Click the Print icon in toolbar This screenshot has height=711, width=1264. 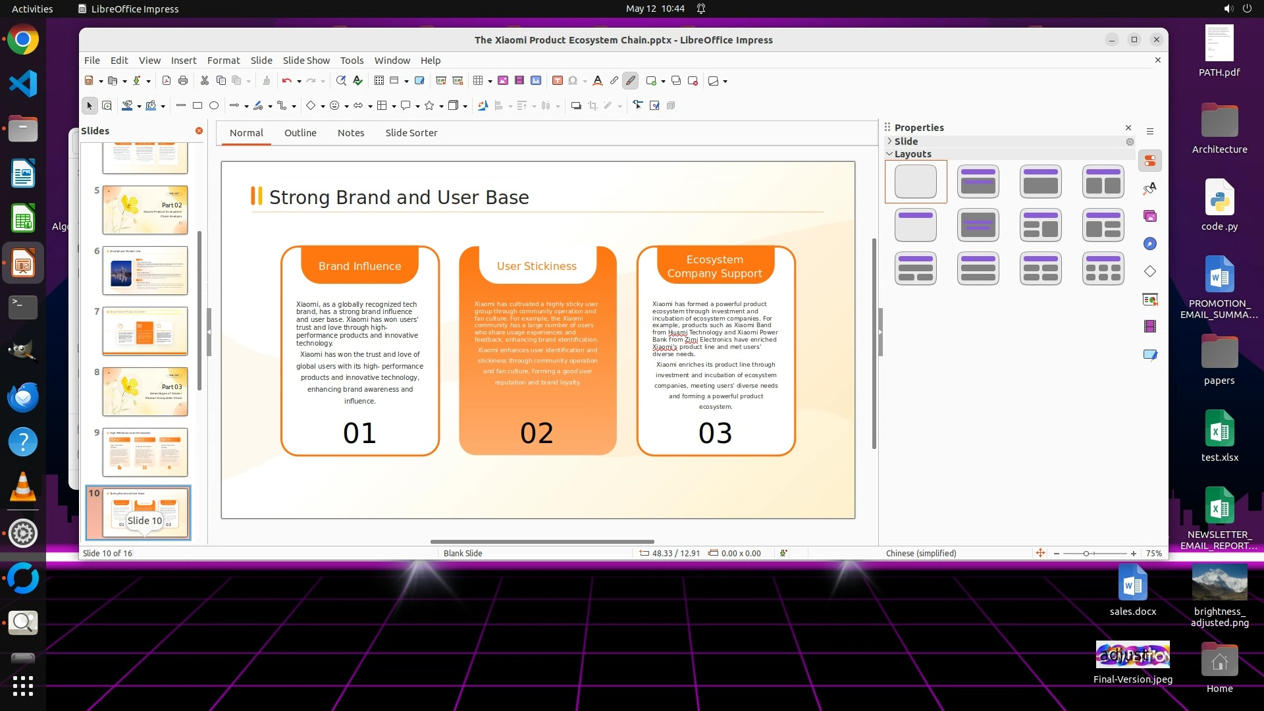tap(183, 81)
